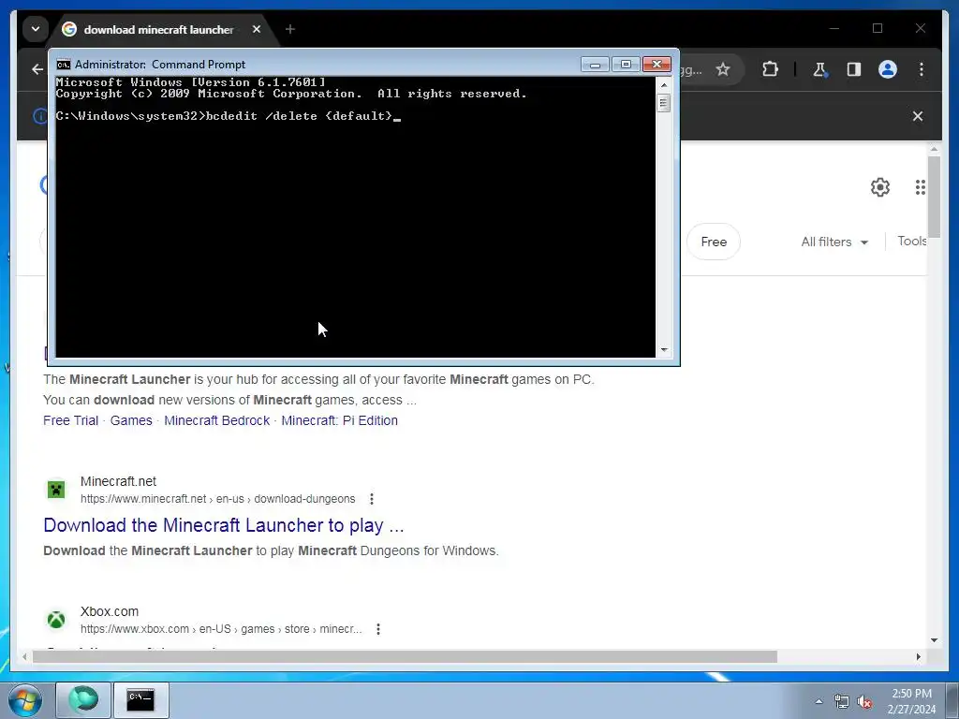Open the Chrome tab search dropdown arrow
The image size is (959, 719).
click(36, 29)
